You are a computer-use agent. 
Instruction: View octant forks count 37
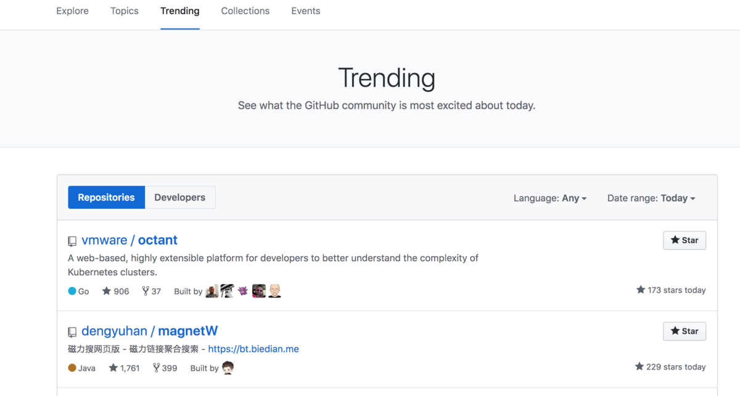151,291
